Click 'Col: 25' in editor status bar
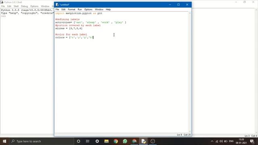Viewport: 258px width, 145px height. tap(187, 135)
